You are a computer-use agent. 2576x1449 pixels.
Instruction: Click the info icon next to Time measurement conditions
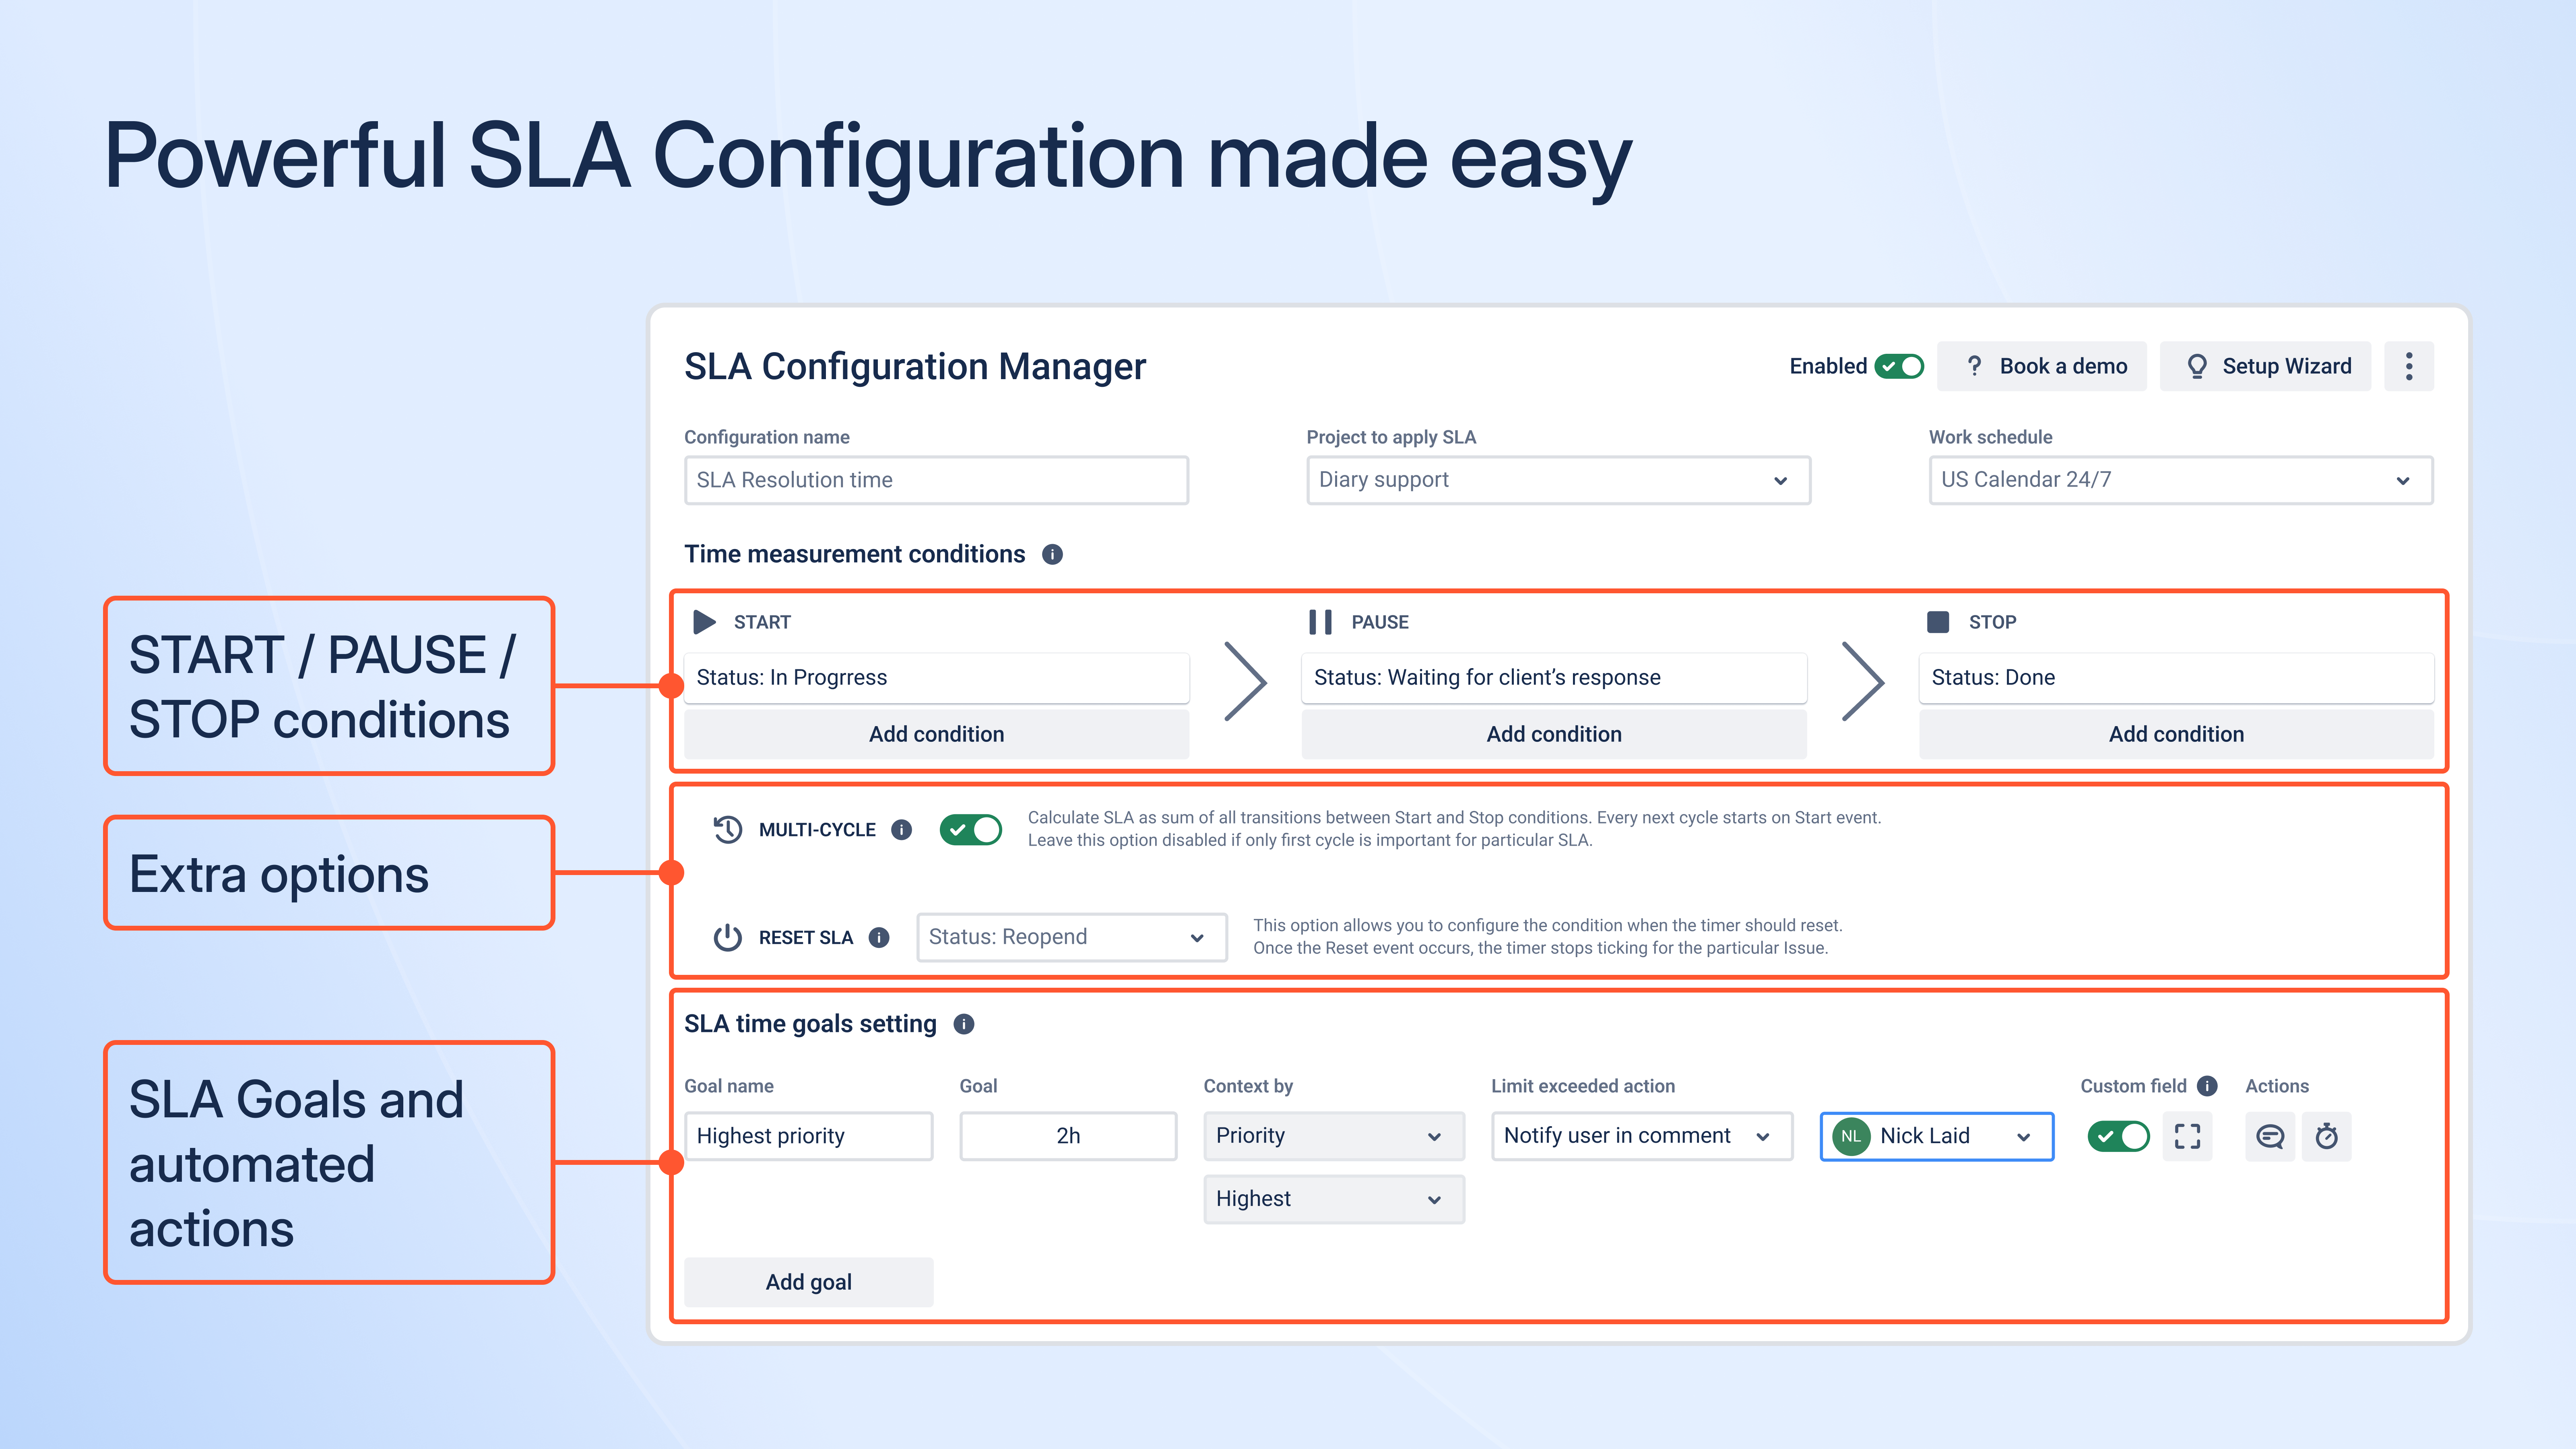[1053, 554]
